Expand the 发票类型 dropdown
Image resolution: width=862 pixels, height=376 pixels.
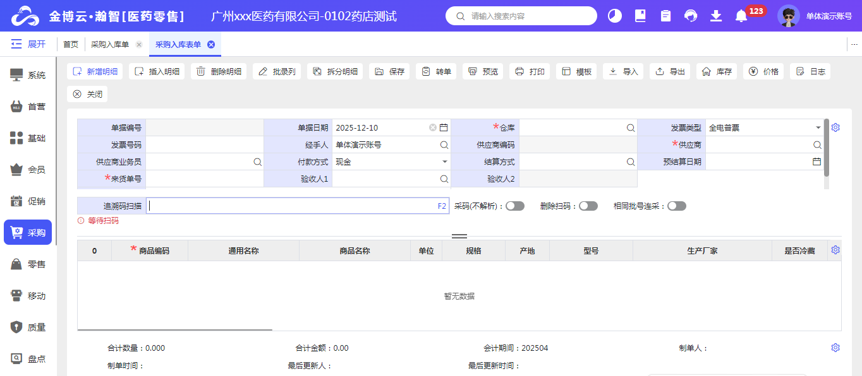[x=818, y=128]
